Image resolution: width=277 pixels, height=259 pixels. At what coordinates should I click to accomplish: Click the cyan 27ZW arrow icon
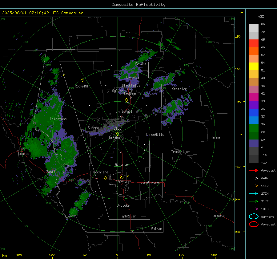pyautogui.click(x=254, y=194)
